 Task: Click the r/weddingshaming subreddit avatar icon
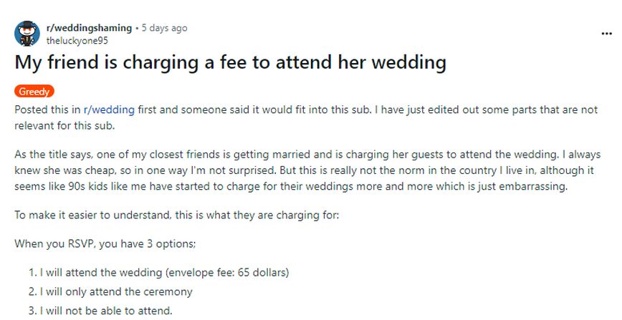coord(27,33)
